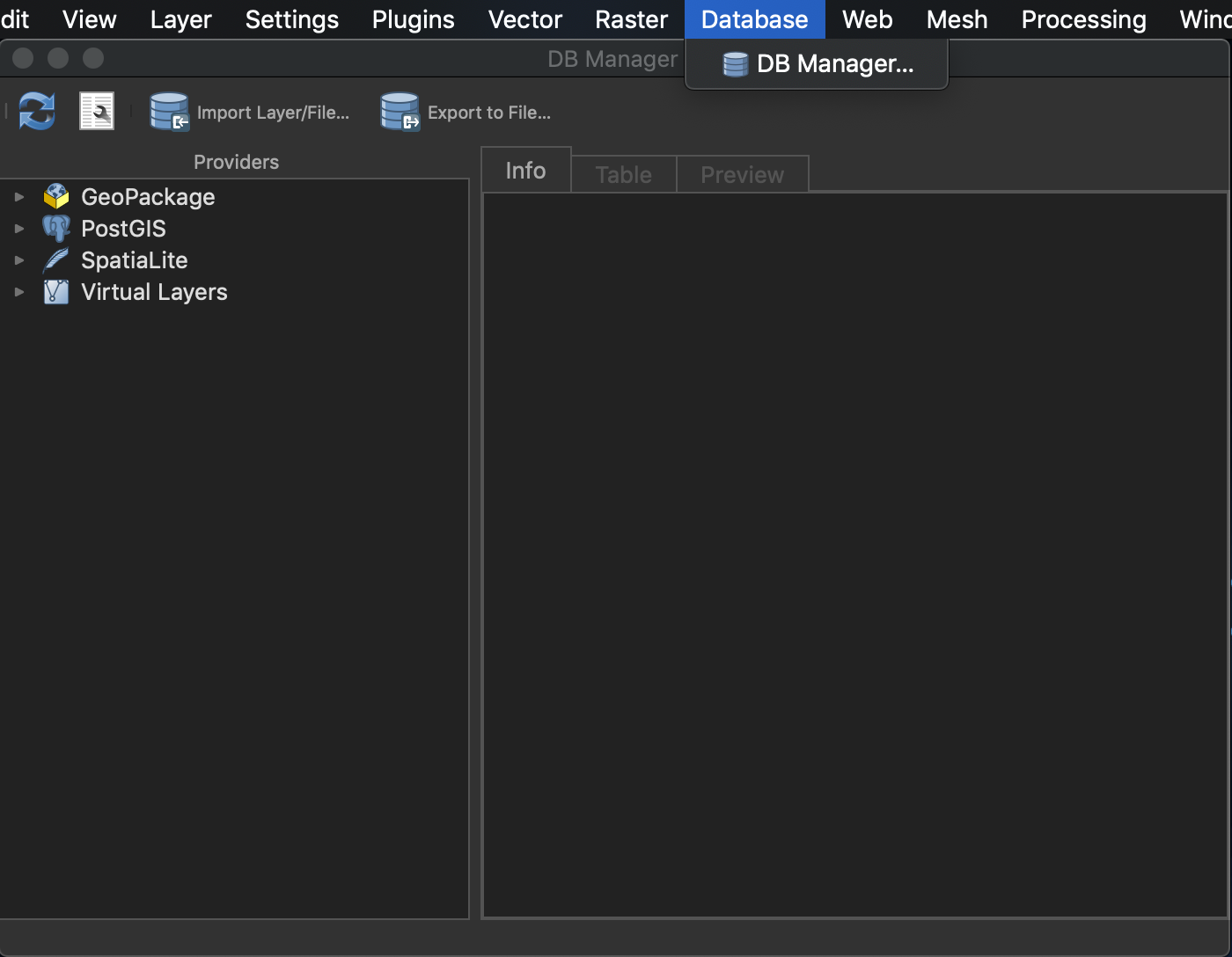Click the Export to File database icon
The width and height of the screenshot is (1232, 957).
[400, 112]
